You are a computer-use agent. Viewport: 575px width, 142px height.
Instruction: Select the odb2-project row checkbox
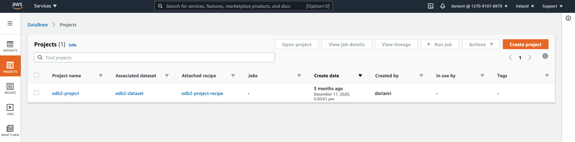click(x=36, y=93)
